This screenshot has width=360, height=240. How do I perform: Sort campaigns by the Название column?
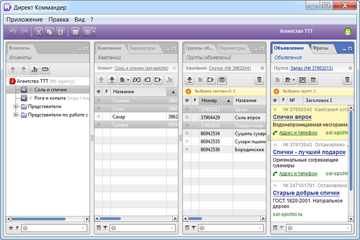click(x=139, y=92)
